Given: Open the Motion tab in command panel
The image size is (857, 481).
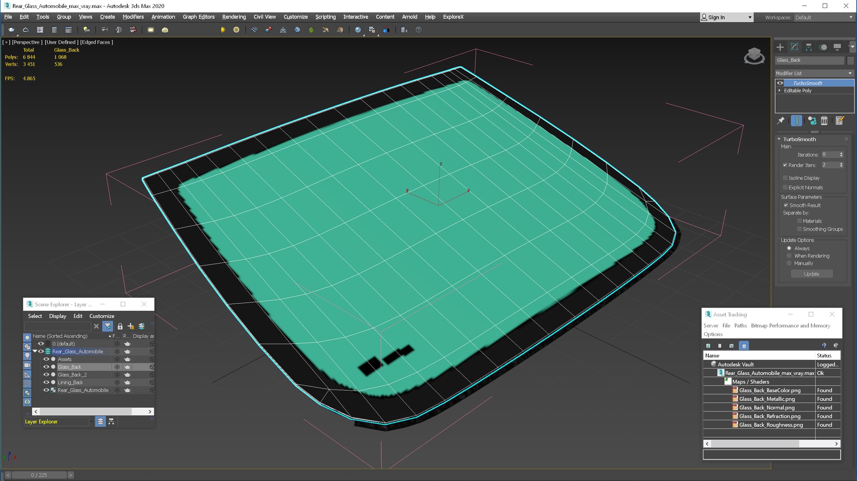Looking at the screenshot, I should pyautogui.click(x=823, y=47).
